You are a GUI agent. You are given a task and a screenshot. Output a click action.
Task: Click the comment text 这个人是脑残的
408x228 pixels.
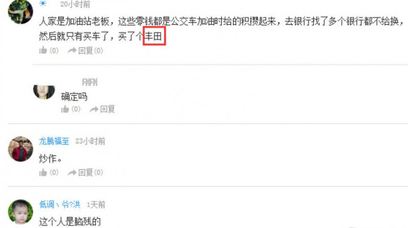pyautogui.click(x=70, y=221)
